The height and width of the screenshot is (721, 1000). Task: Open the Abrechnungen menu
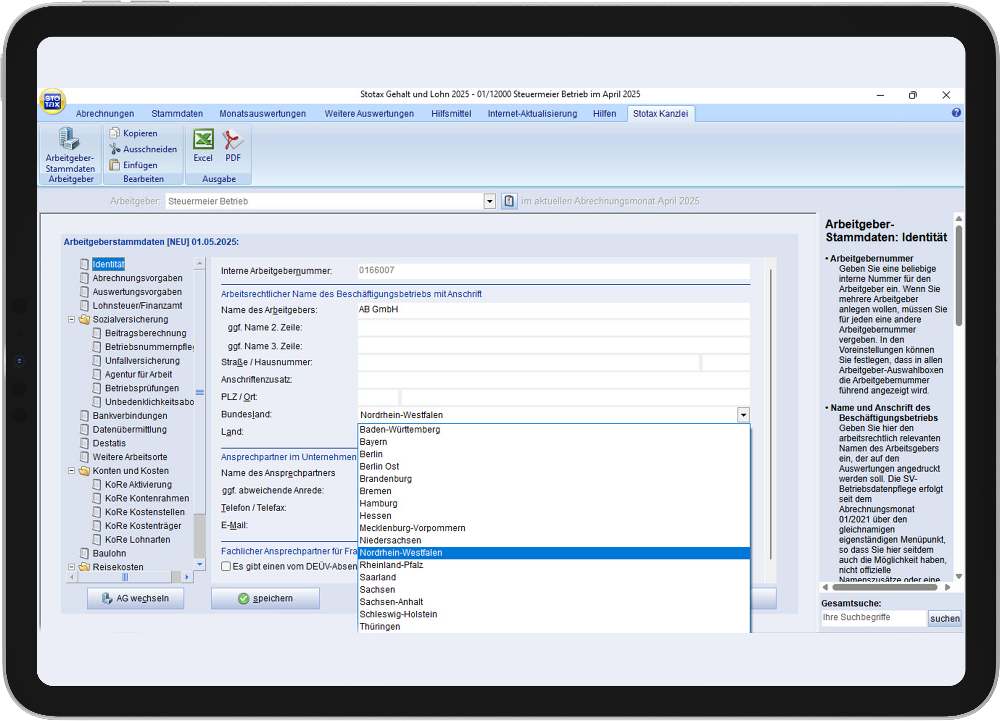pyautogui.click(x=105, y=114)
